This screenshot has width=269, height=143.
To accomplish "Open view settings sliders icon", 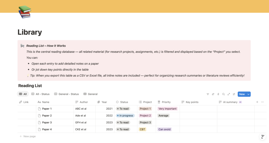I will click(234, 94).
